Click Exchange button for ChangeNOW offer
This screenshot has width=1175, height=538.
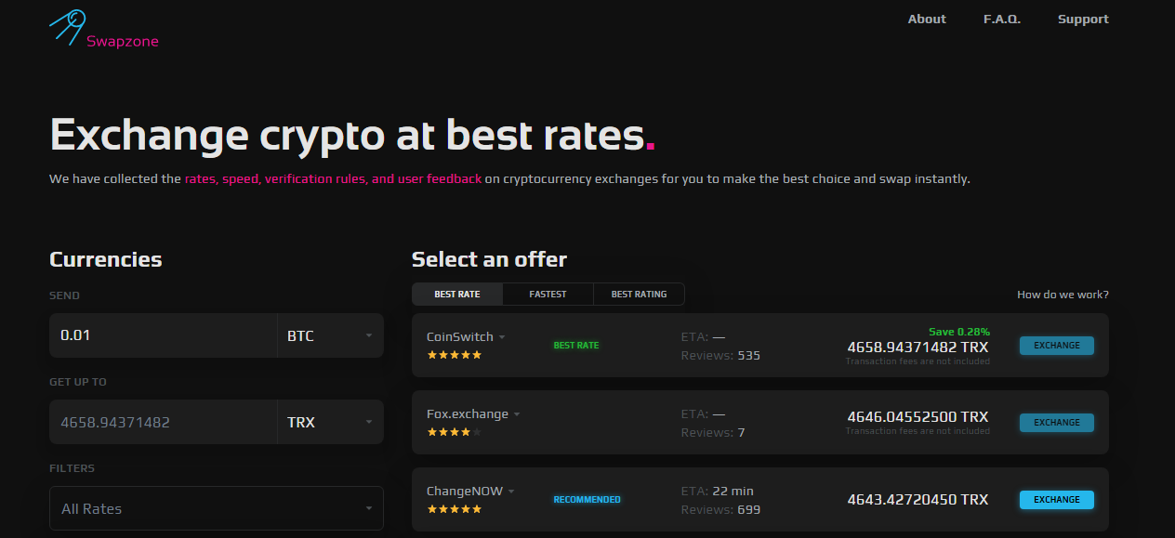[1056, 500]
